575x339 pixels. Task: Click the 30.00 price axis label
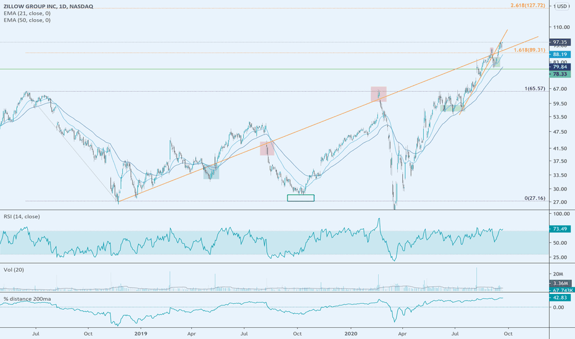coord(561,189)
